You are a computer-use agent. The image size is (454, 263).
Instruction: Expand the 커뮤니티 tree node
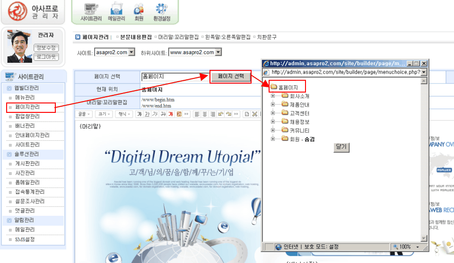tap(273, 130)
